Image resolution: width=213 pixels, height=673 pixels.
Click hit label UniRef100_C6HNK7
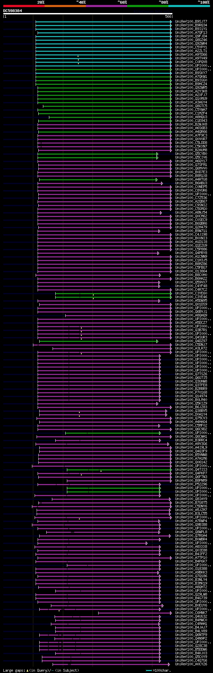[191, 613]
